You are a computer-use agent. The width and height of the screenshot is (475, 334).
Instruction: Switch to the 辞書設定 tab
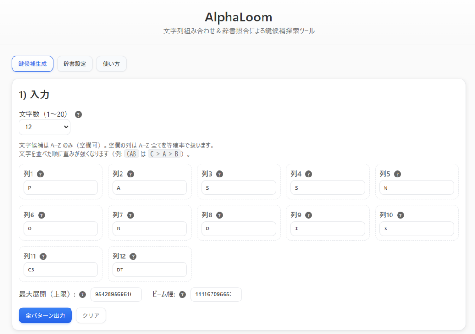(75, 64)
